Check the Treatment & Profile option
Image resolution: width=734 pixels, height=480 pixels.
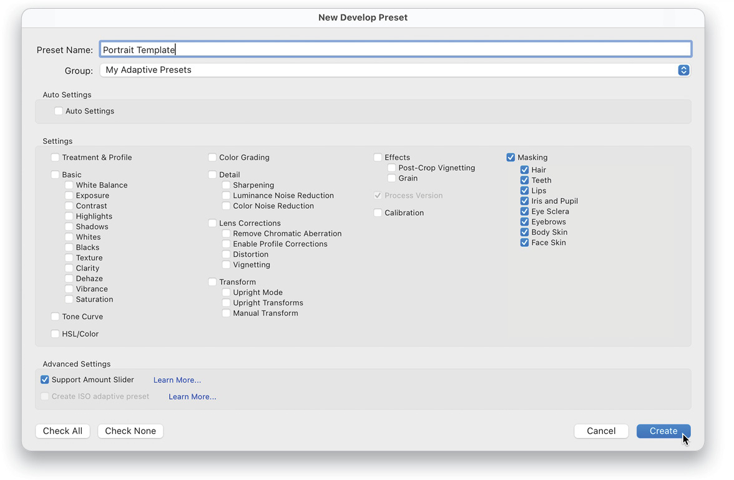(56, 158)
